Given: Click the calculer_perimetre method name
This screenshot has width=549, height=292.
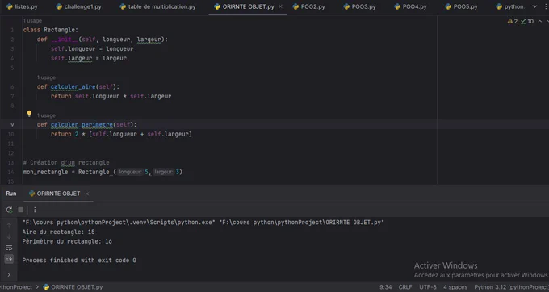Looking at the screenshot, I should click(82, 124).
